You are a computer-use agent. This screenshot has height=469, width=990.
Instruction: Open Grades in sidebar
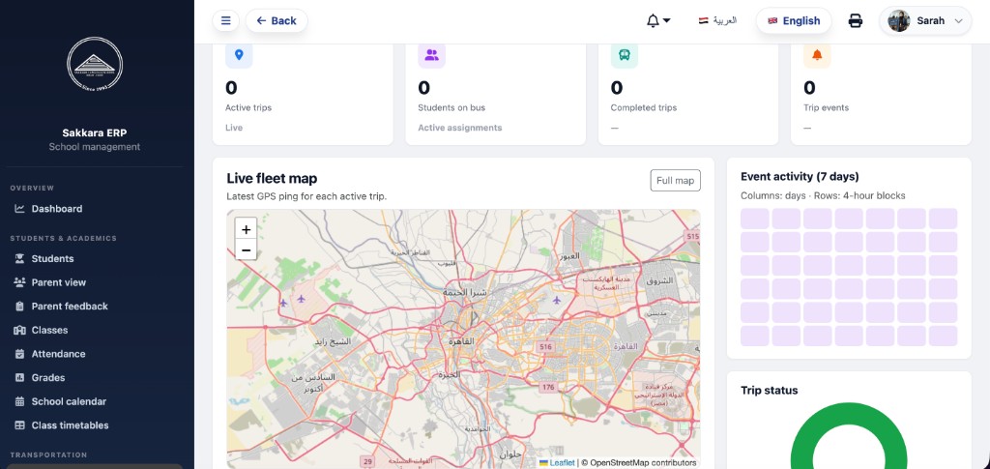[x=95, y=378]
